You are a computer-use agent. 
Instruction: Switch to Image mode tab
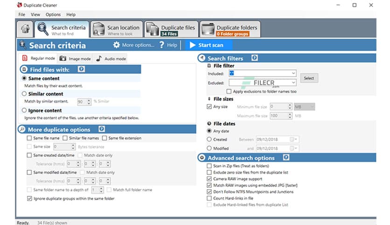pyautogui.click(x=76, y=59)
